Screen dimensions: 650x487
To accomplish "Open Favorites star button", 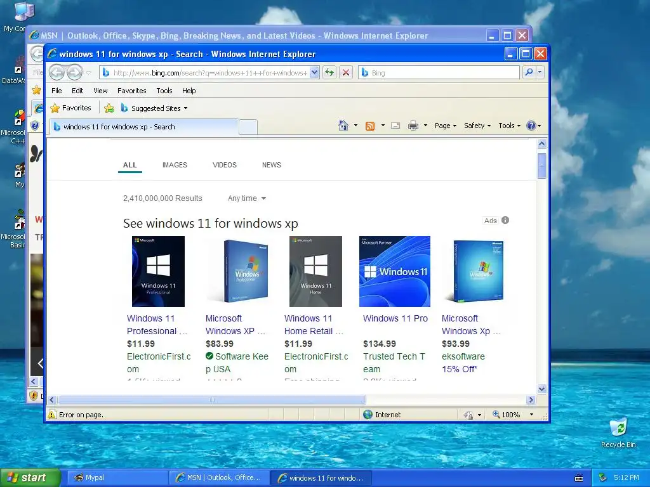I will click(70, 108).
